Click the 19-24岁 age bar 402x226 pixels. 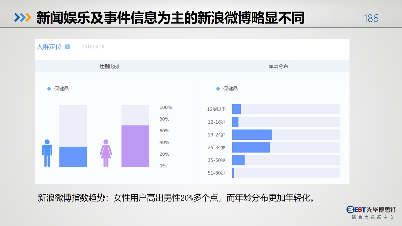point(252,135)
